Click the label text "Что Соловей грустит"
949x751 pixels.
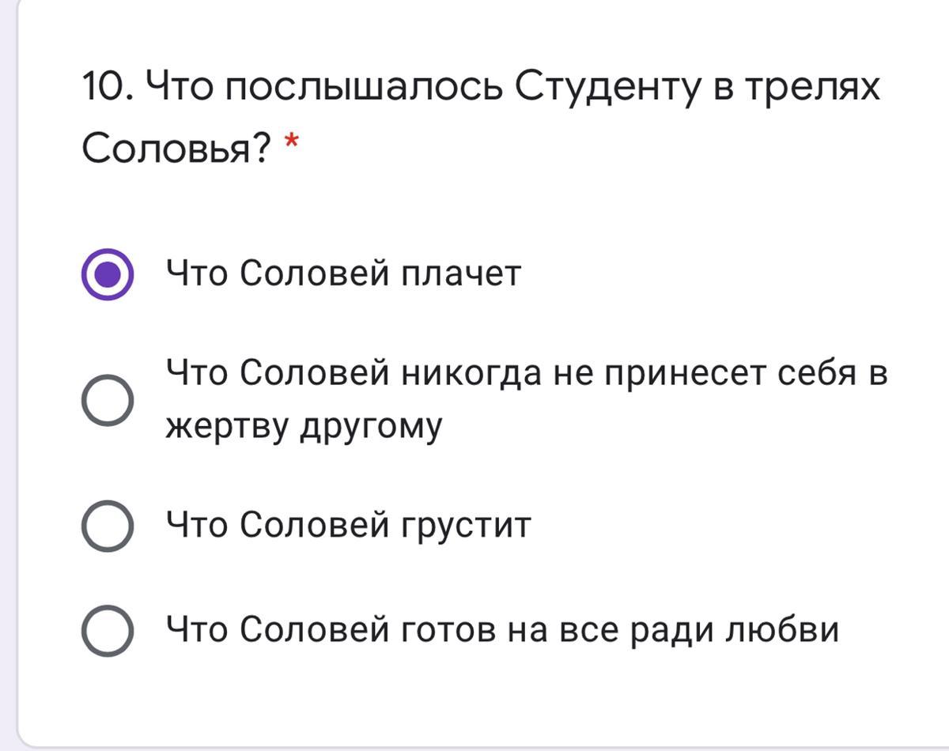tap(348, 525)
